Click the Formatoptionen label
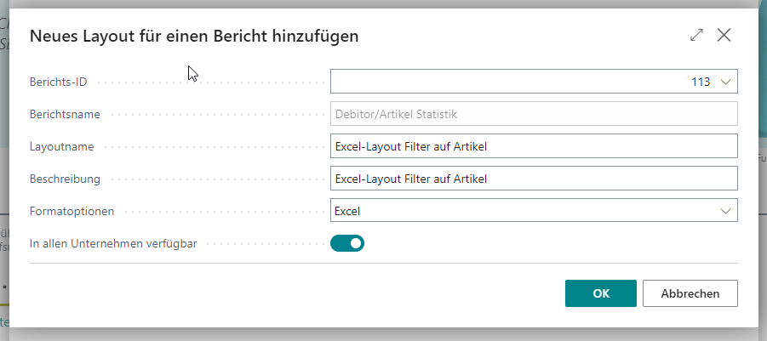Viewport: 767px width, 341px height. point(72,211)
